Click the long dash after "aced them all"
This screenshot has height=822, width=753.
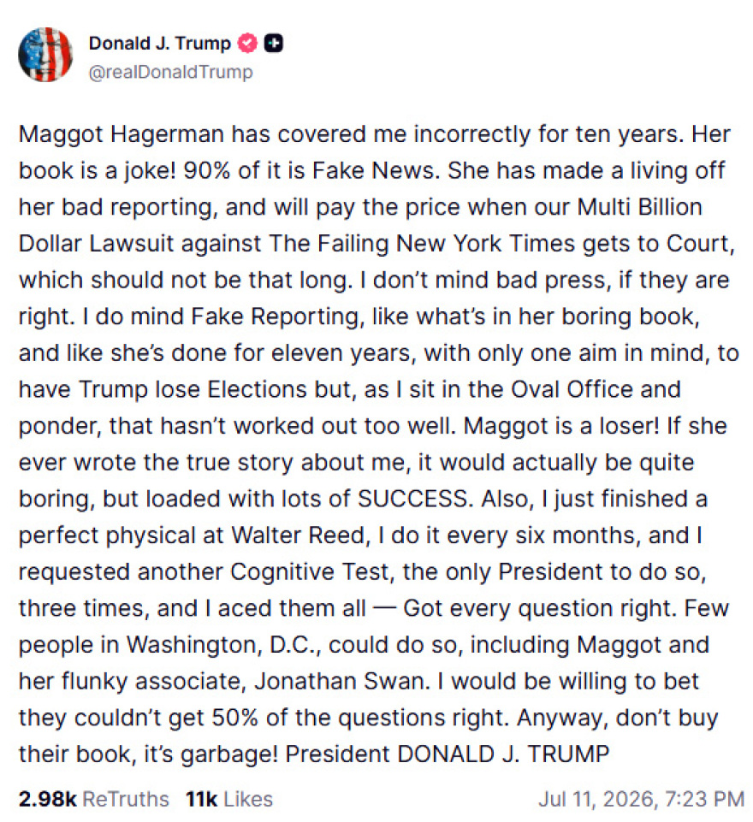384,609
